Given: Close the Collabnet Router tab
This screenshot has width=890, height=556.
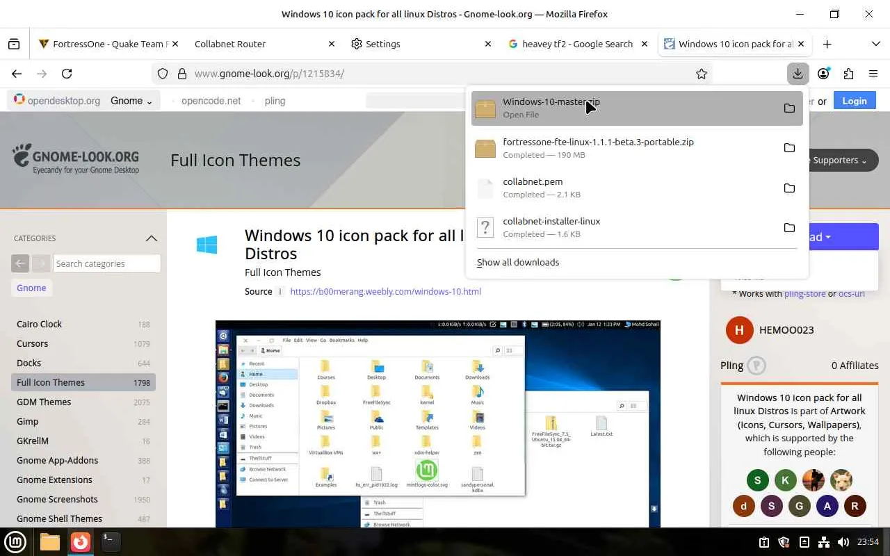Looking at the screenshot, I should coord(332,44).
